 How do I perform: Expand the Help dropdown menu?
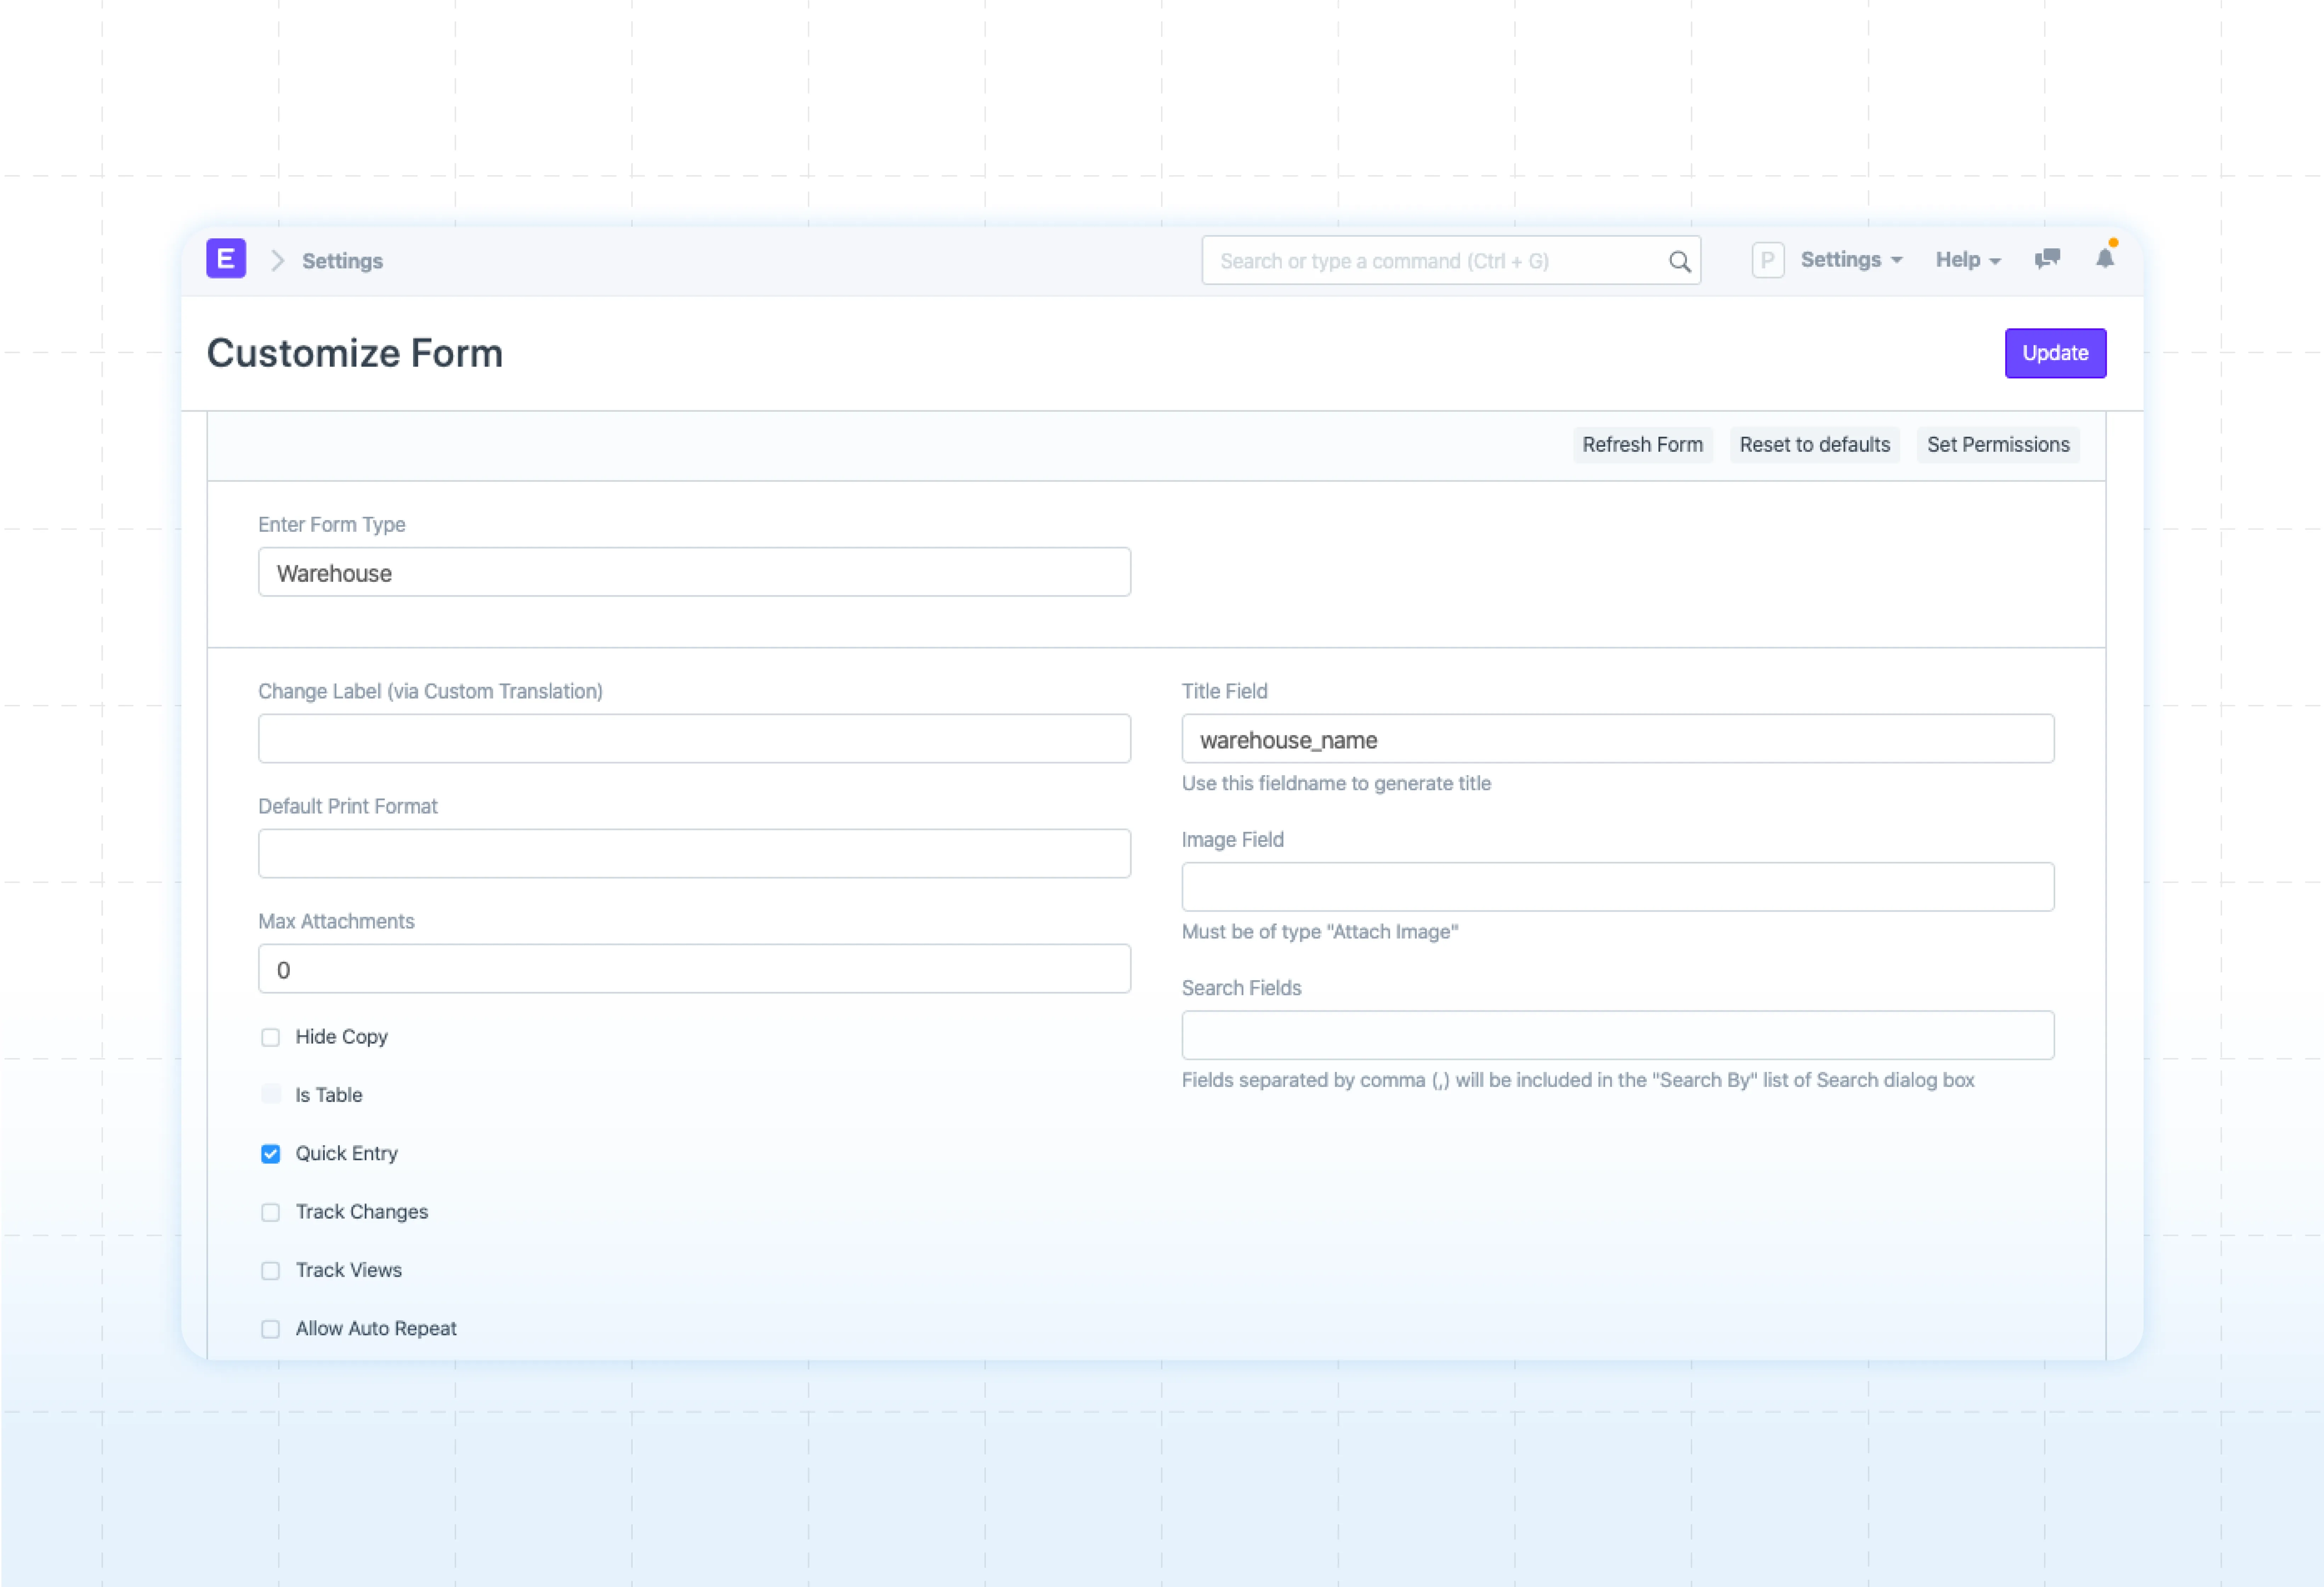pyautogui.click(x=1967, y=260)
